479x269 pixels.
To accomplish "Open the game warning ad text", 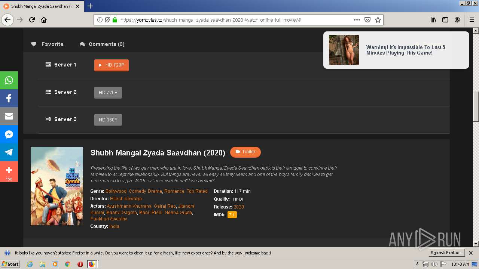I will pos(406,50).
